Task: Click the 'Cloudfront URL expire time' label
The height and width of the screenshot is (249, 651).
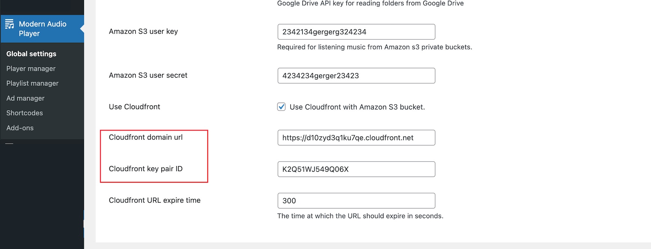Action: pyautogui.click(x=154, y=200)
